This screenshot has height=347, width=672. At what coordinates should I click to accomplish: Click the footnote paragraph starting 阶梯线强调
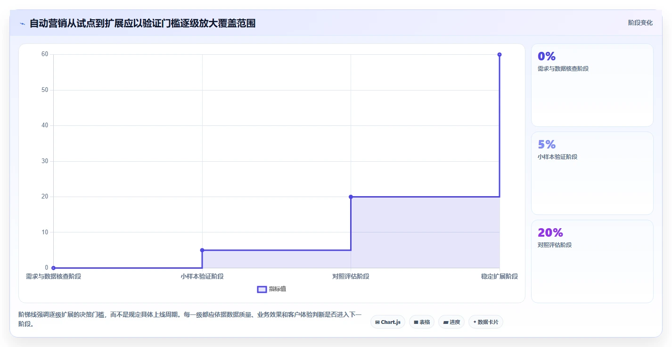click(190, 319)
